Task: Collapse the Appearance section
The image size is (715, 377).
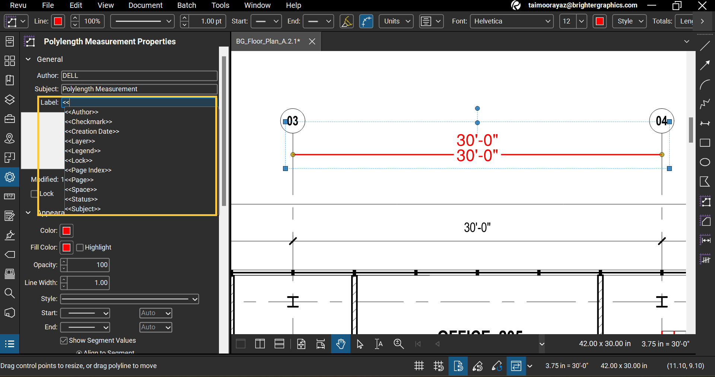Action: pos(28,212)
